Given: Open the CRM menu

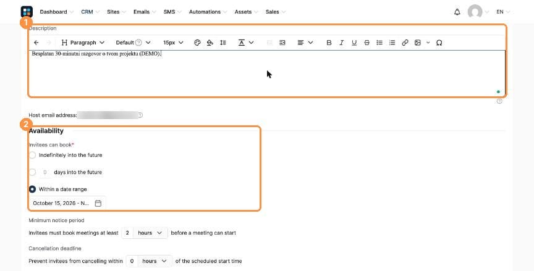Looking at the screenshot, I should pyautogui.click(x=90, y=12).
